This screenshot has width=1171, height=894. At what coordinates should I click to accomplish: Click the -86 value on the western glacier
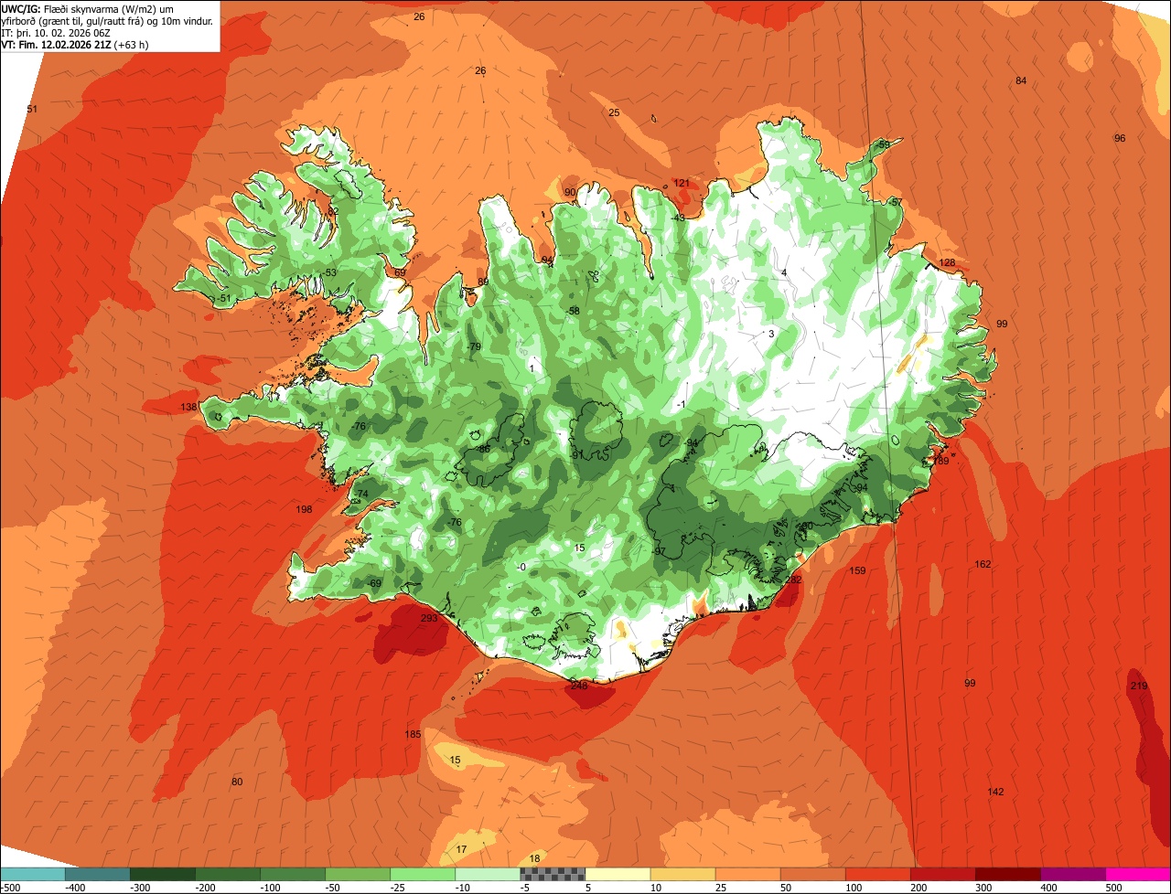(484, 449)
